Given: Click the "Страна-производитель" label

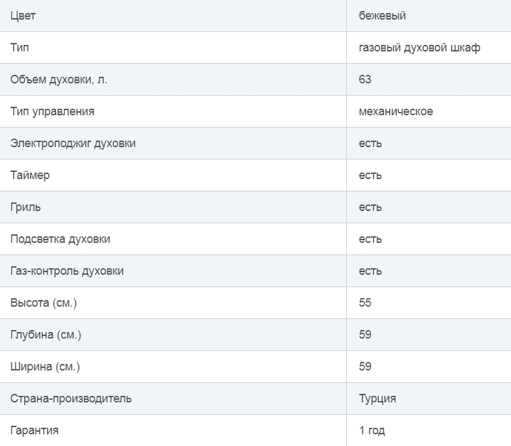Looking at the screenshot, I should (71, 398).
